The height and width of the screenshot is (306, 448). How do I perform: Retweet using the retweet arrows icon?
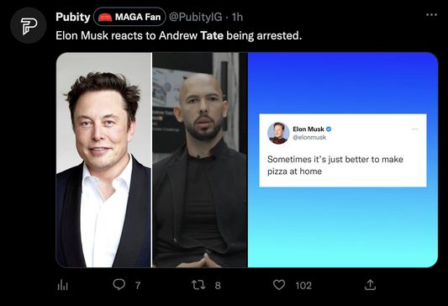pyautogui.click(x=198, y=285)
